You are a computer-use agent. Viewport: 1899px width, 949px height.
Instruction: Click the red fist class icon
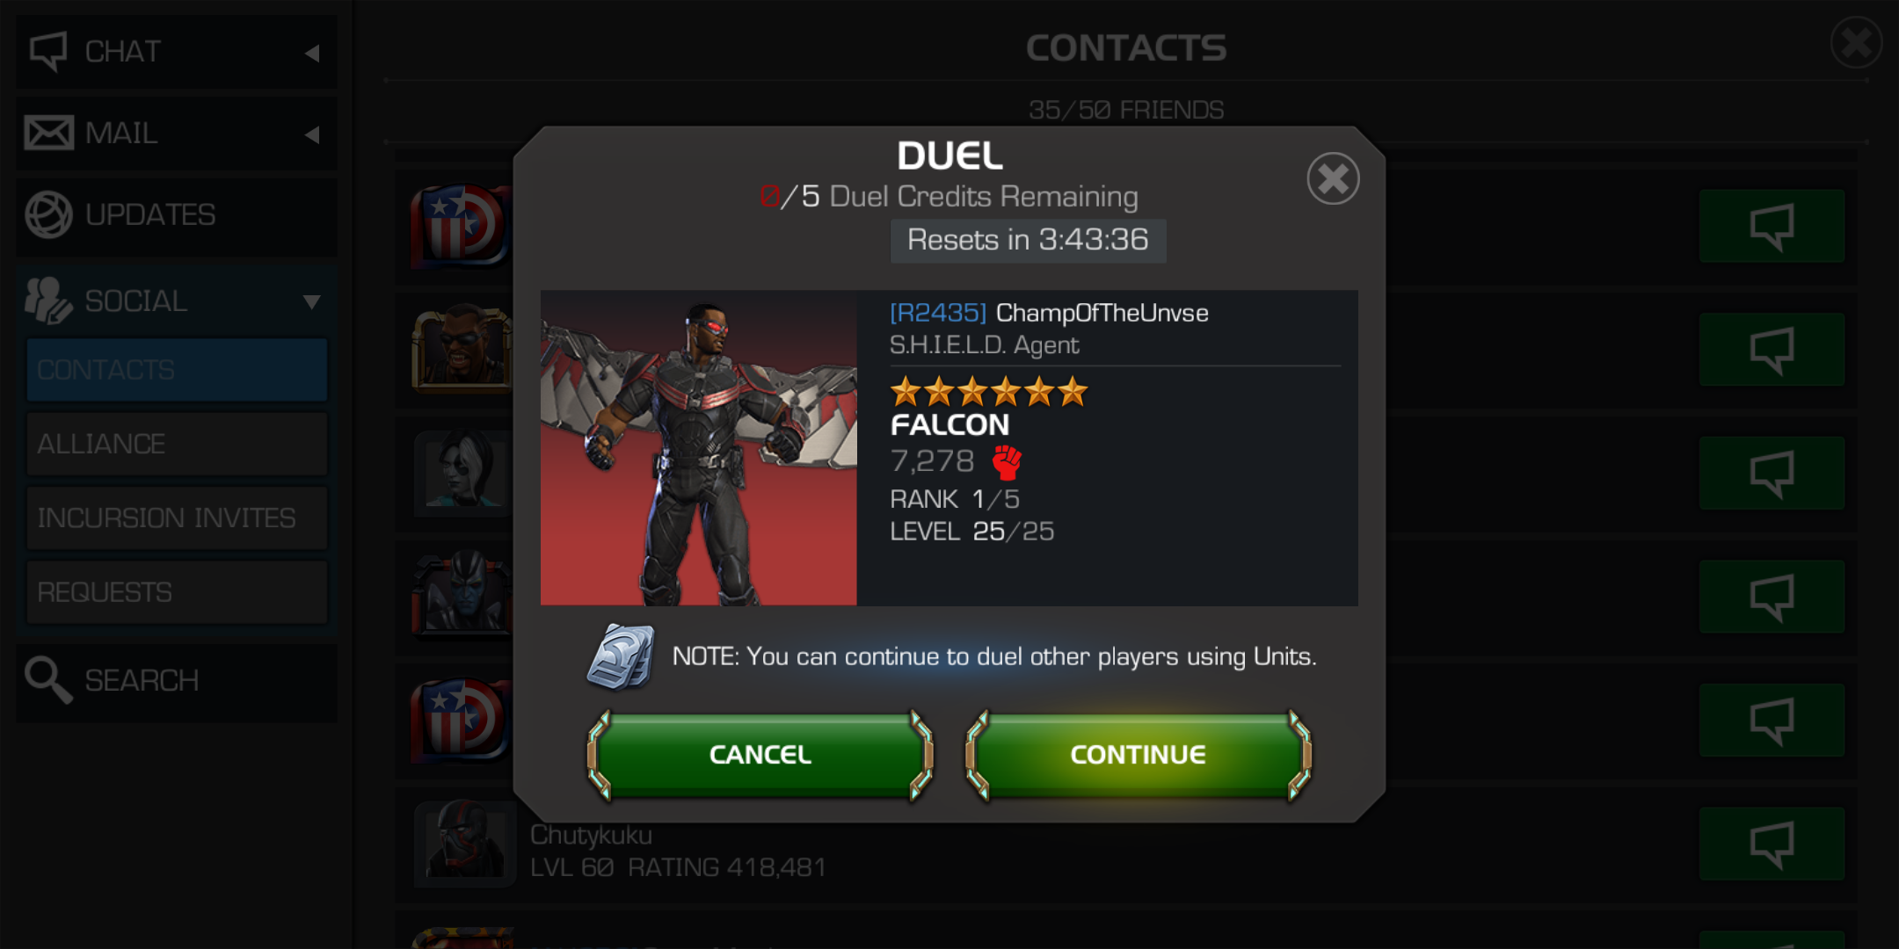[x=1007, y=462]
